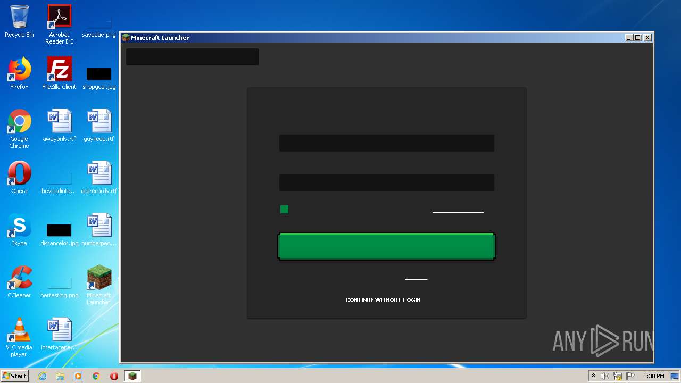
Task: Select guykeep.rtf document icon
Action: pos(99,126)
